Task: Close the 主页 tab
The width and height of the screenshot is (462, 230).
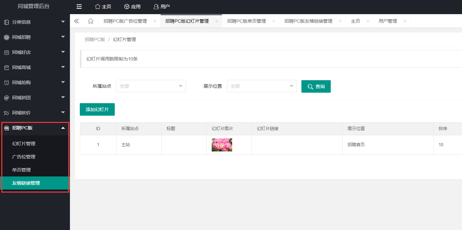Action: click(x=368, y=21)
